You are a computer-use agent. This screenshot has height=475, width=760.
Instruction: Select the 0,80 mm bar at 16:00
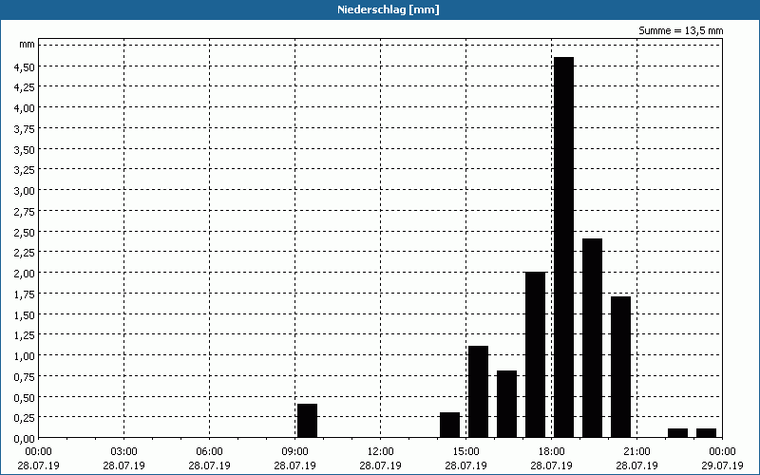coord(507,405)
